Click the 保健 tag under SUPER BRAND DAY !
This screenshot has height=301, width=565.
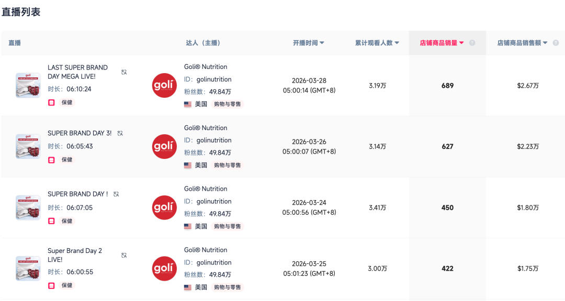[x=66, y=221]
